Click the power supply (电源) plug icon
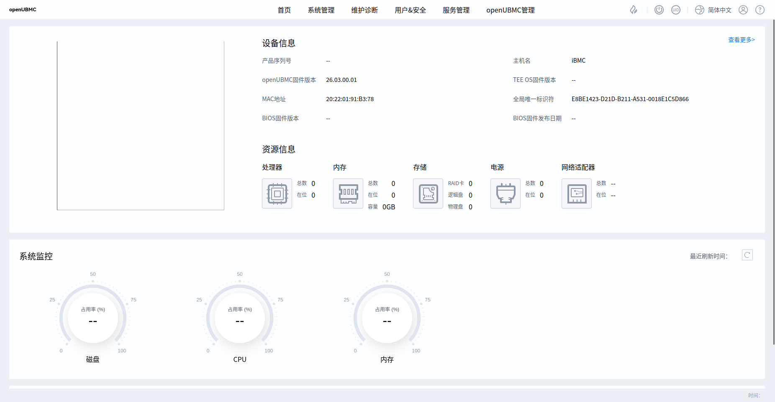 [506, 193]
